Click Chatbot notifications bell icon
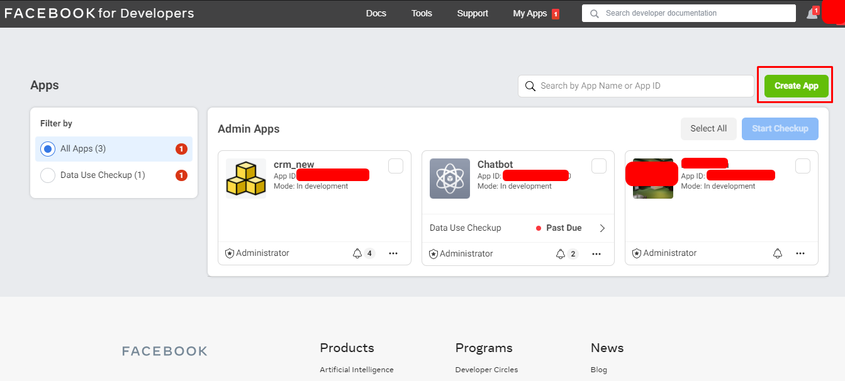 (x=561, y=254)
